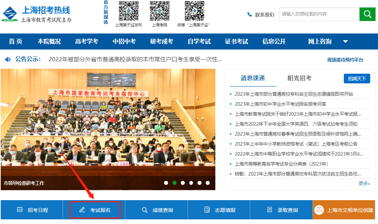Click the 上海招考热线 site logo
378x224 pixels.
click(11, 15)
